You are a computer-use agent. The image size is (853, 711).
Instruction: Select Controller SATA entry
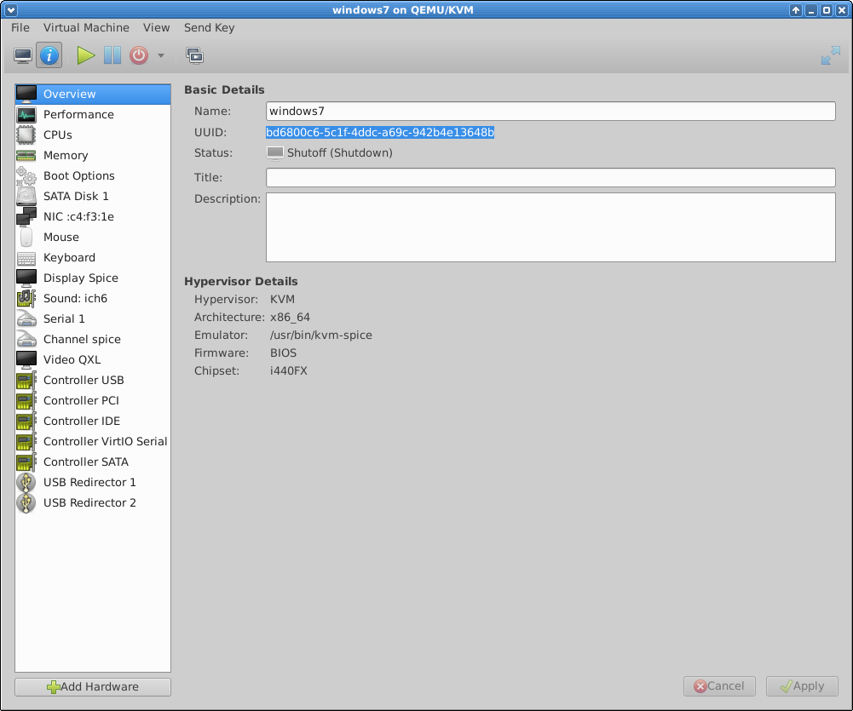tap(93, 462)
